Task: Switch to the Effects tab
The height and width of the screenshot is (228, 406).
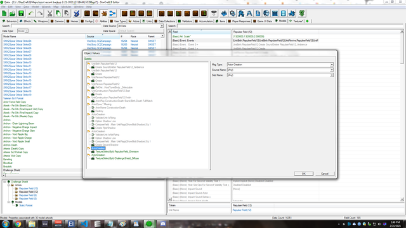Action: [25, 21]
